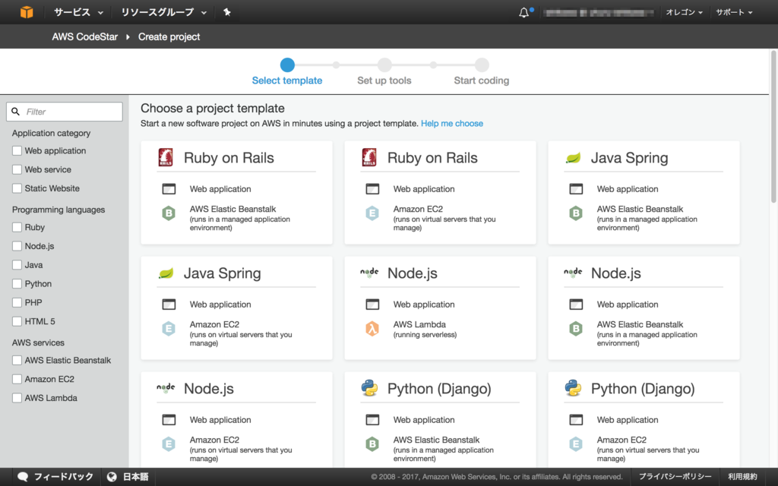Check the PHP checkbox

tap(17, 302)
